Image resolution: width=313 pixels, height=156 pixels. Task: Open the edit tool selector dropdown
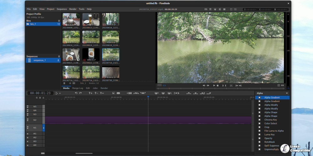tap(60, 93)
